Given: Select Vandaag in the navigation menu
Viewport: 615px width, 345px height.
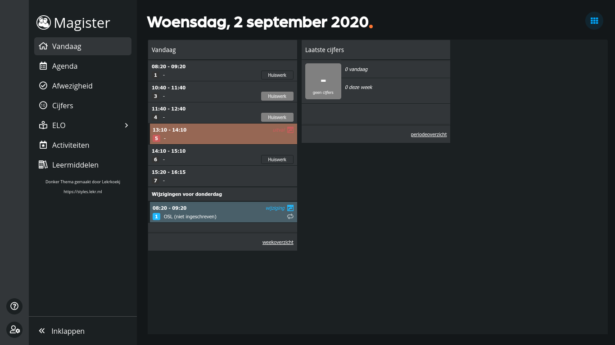Looking at the screenshot, I should [x=67, y=46].
